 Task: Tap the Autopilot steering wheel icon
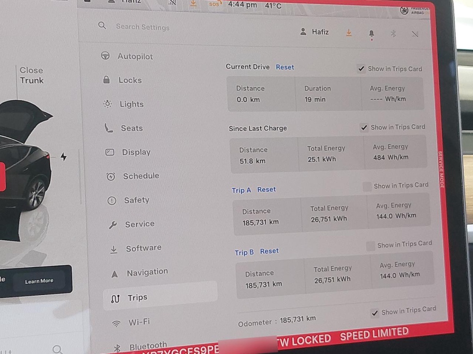[x=105, y=56]
